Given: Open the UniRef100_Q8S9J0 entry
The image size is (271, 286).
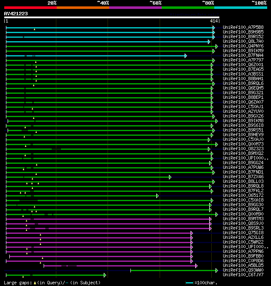Looking at the screenshot, I should click(x=243, y=224).
